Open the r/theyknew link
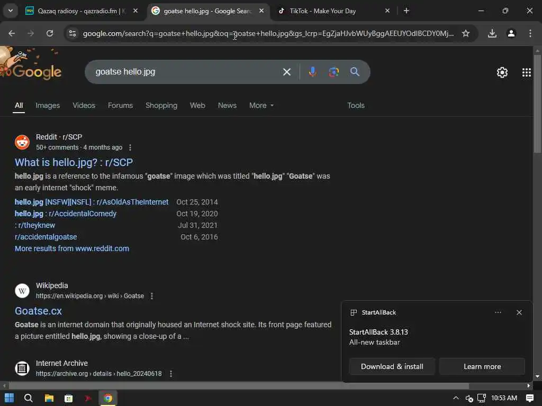Image resolution: width=542 pixels, height=406 pixels. click(35, 225)
